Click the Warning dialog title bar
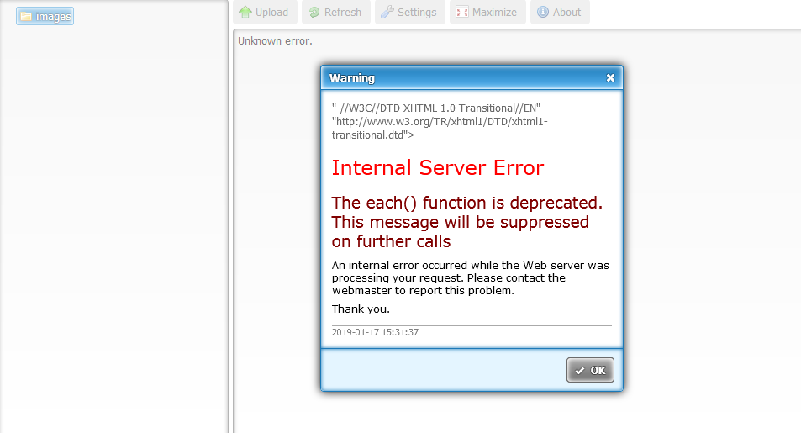This screenshot has width=801, height=433. [x=472, y=77]
